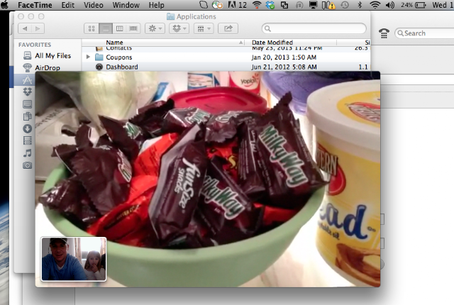The width and height of the screenshot is (454, 305).
Task: Select the desktop drive sidebar icon
Action: 27,104
